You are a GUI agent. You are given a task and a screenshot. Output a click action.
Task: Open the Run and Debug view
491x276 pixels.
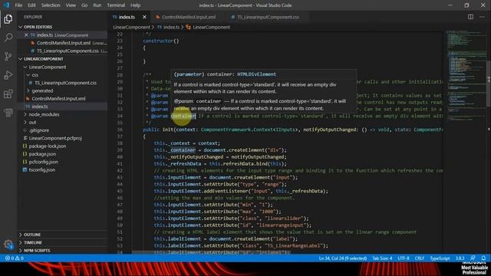[x=8, y=75]
